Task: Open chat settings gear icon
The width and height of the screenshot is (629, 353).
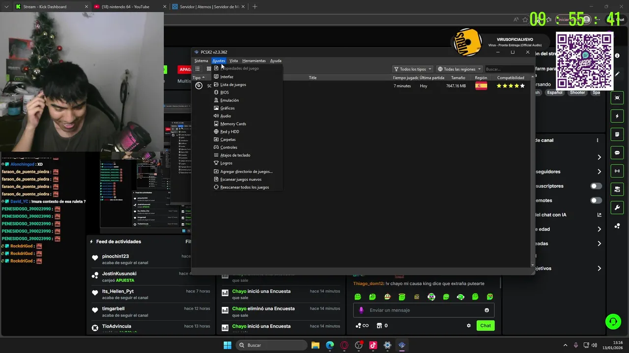Action: click(468, 326)
